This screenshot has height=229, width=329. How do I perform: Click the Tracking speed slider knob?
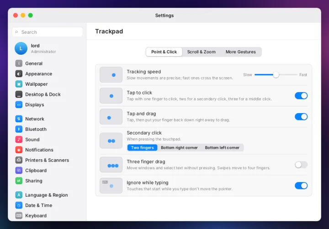(276, 75)
